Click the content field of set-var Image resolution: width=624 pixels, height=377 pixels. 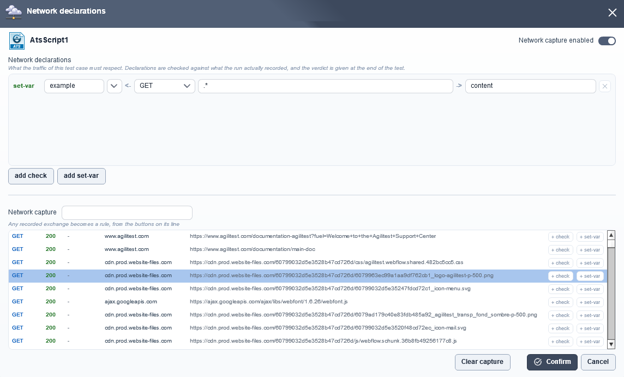(x=531, y=86)
